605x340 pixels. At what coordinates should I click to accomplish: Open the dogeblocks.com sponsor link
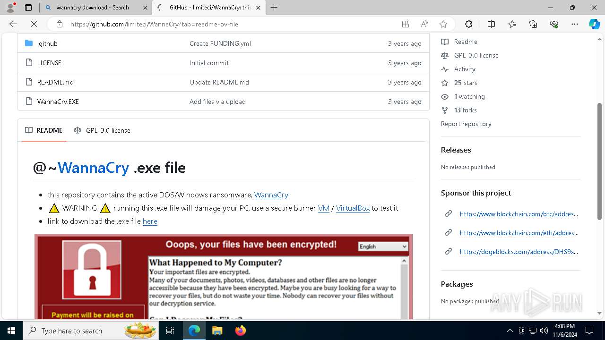coord(519,252)
